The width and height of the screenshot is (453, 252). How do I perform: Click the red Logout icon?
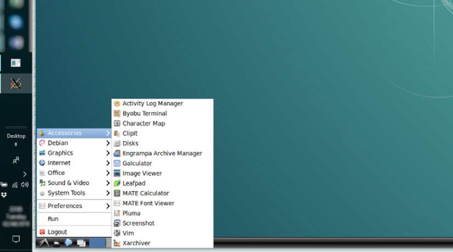click(x=42, y=232)
